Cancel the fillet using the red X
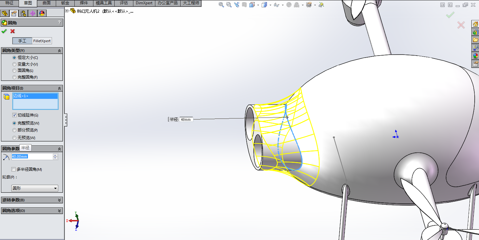Screen dimensions: 479x240 pos(13,31)
